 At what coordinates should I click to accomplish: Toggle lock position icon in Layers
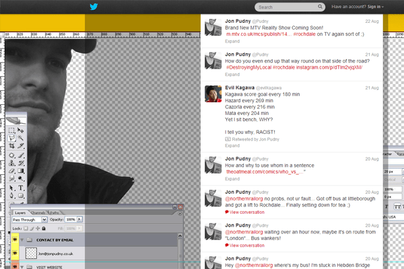(x=38, y=228)
